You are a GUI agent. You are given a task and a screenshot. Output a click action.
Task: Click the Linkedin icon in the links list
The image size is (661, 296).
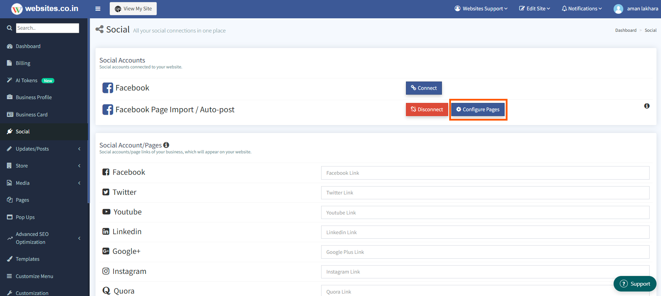click(106, 231)
